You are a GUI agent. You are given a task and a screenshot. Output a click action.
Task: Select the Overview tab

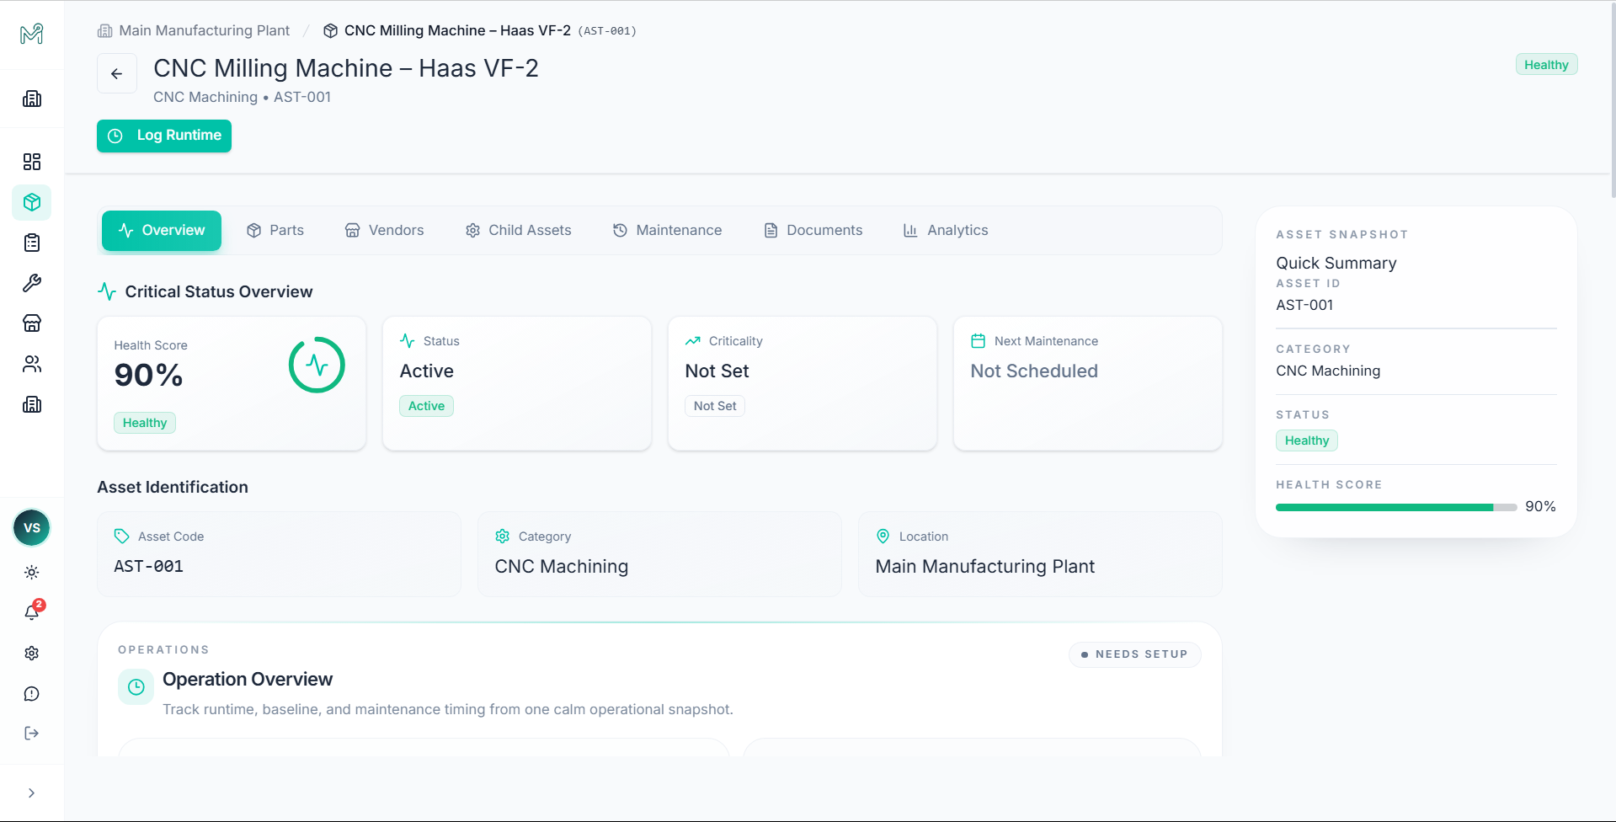pos(162,231)
